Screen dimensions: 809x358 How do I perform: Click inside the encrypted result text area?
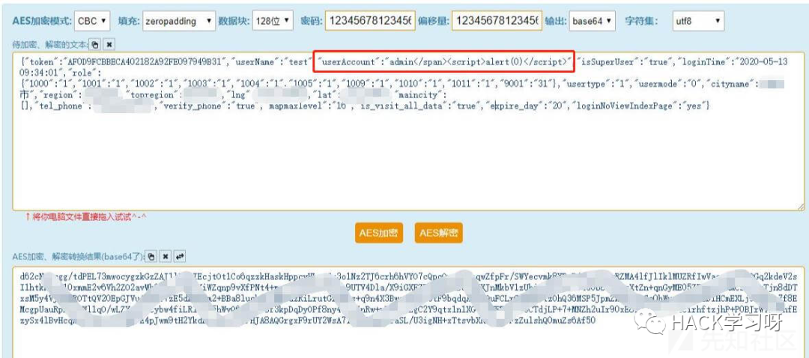click(x=408, y=311)
